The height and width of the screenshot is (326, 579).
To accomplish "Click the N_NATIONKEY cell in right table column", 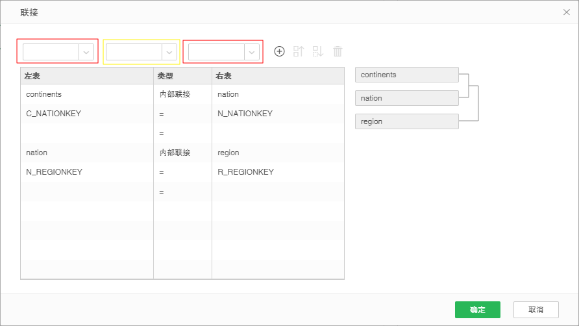I will pyautogui.click(x=245, y=114).
